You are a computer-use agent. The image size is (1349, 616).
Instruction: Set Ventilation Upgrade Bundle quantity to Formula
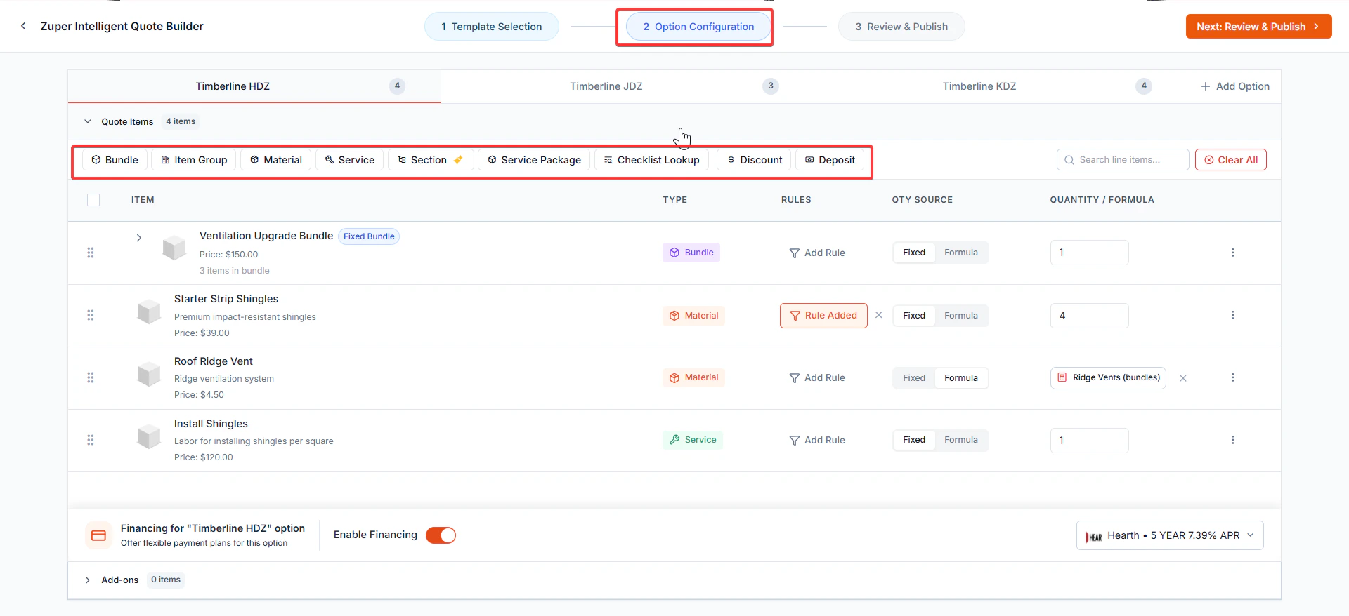point(961,253)
